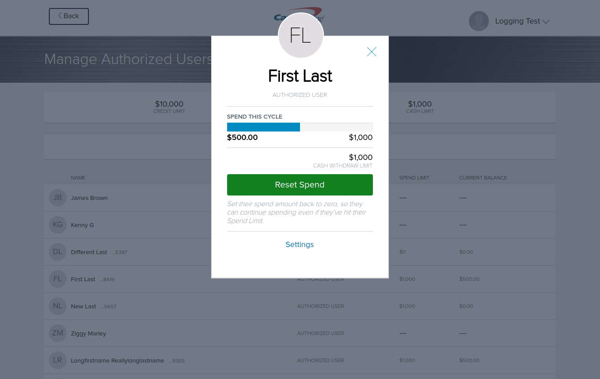The width and height of the screenshot is (600, 379).
Task: Click the JB avatar for James Brown
Action: [58, 198]
